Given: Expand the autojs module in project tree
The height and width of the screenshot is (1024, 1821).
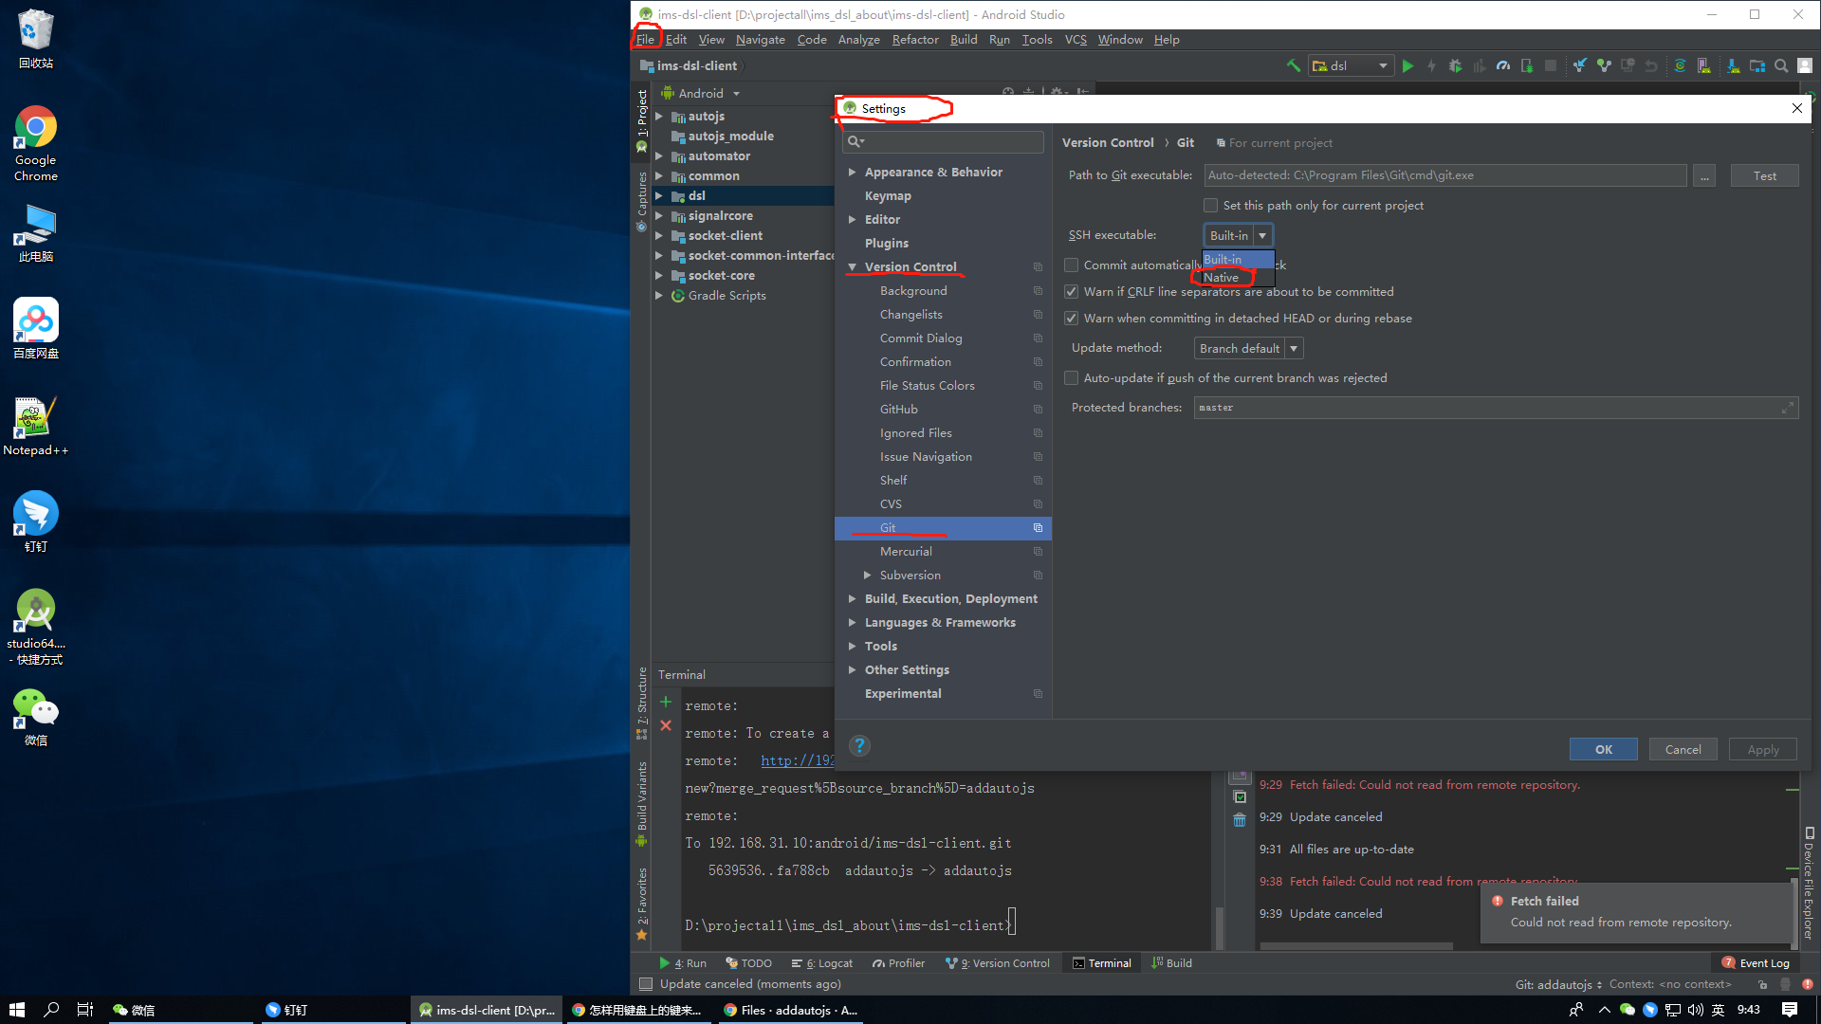Looking at the screenshot, I should tap(659, 117).
